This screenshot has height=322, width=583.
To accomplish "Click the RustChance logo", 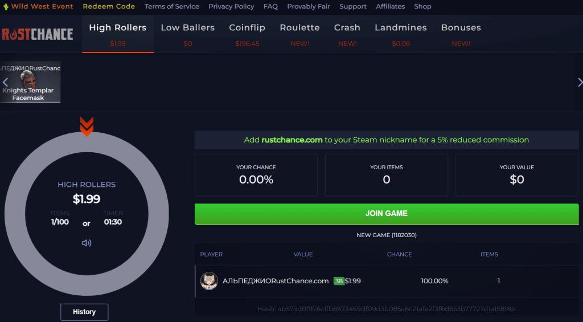I will pos(38,34).
